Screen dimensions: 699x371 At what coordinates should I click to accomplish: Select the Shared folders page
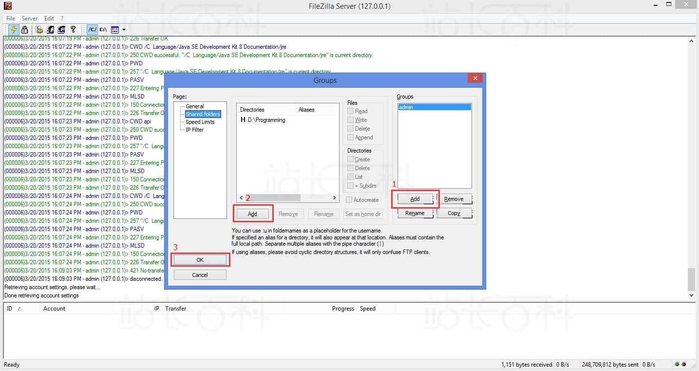(x=203, y=114)
